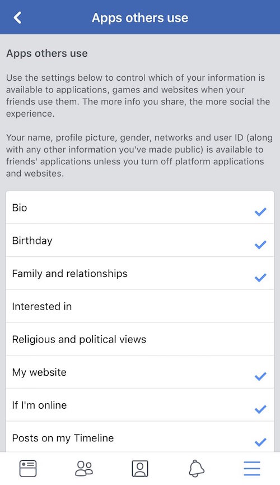
Task: Tap the If I'm online label
Action: pos(39,405)
